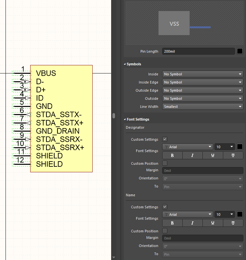Open disabled Designator To Pin dropdown
The width and height of the screenshot is (246, 260).
(x=202, y=187)
